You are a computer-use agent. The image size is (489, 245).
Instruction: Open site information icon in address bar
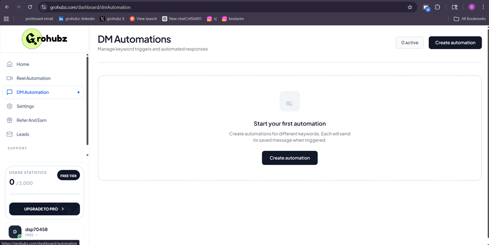(44, 7)
